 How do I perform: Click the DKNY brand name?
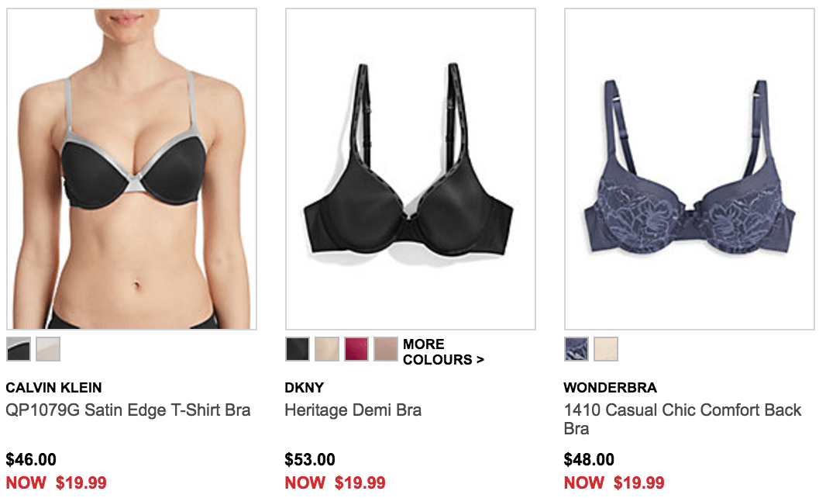coord(305,388)
